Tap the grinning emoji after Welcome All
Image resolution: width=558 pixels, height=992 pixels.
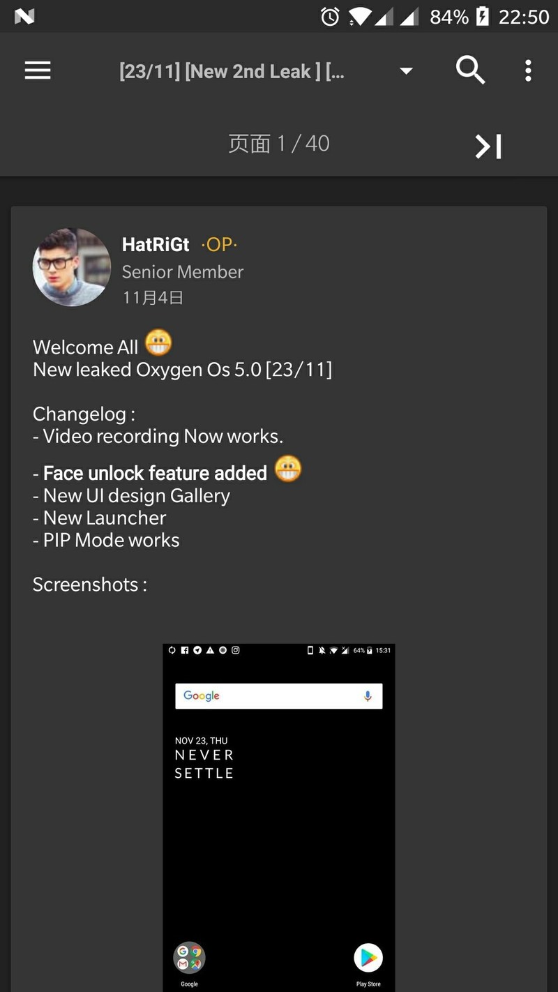[158, 343]
